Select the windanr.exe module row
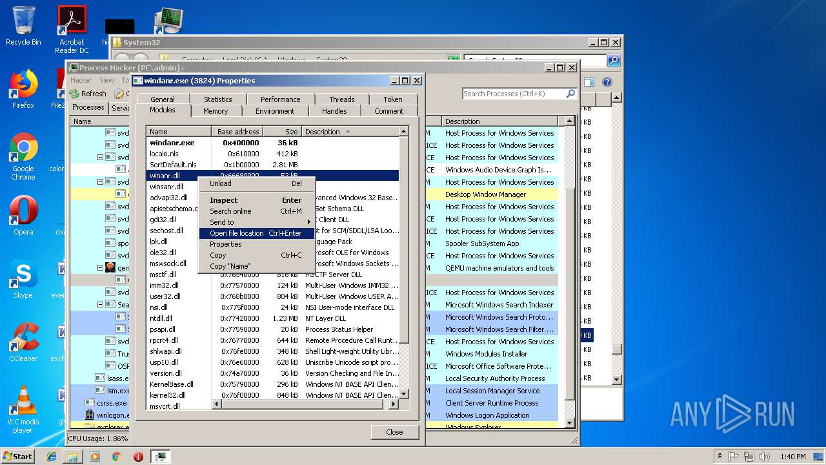This screenshot has height=465, width=826. [x=272, y=143]
